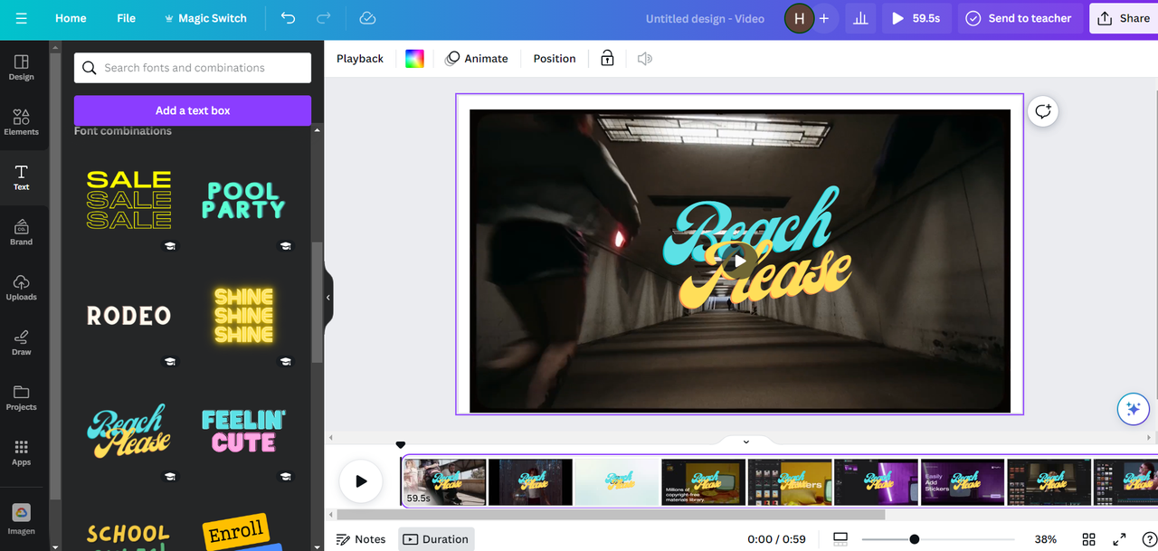
Task: Click the Home menu item
Action: pyautogui.click(x=71, y=18)
